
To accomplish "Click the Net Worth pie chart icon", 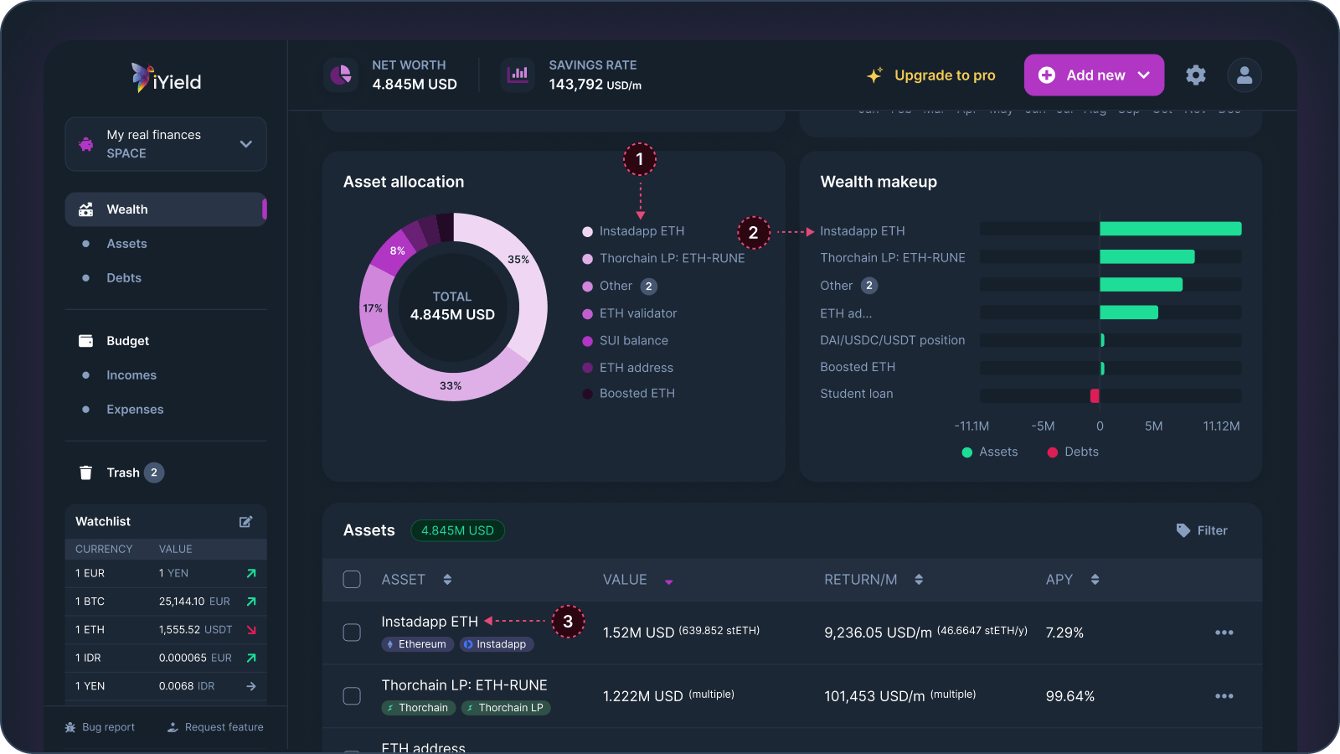I will 341,75.
